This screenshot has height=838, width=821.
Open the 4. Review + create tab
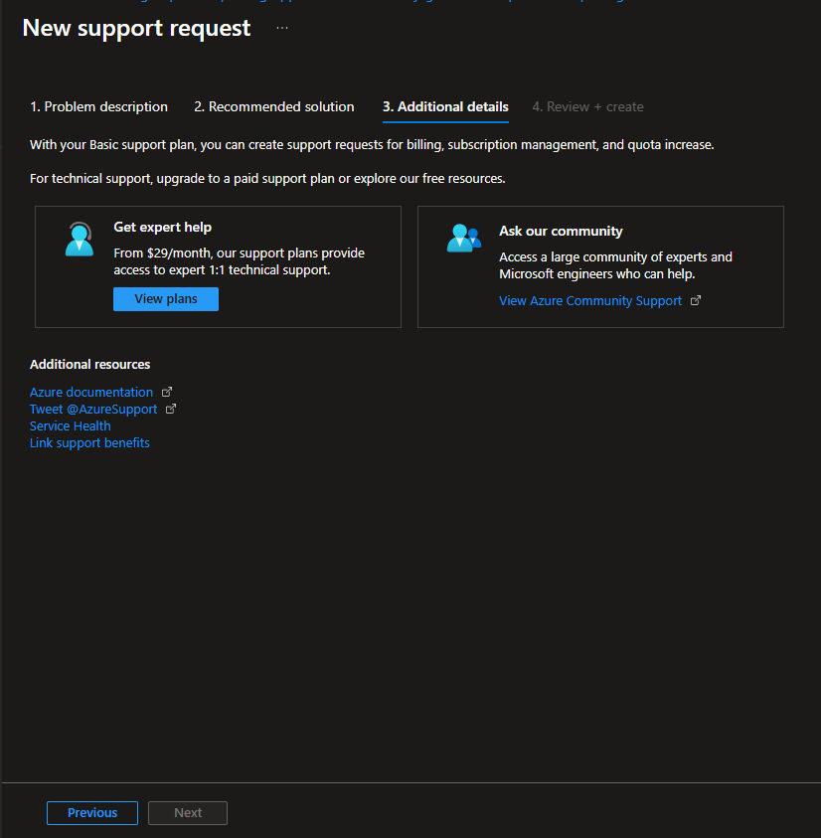point(588,107)
